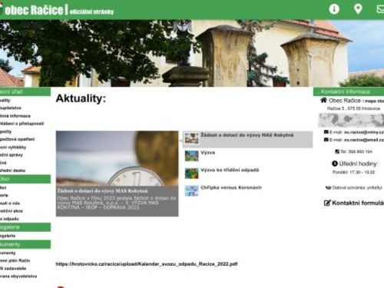Click the phone icon next to Tel
Image resolution: width=384 pixels, height=288 pixels.
click(337, 151)
